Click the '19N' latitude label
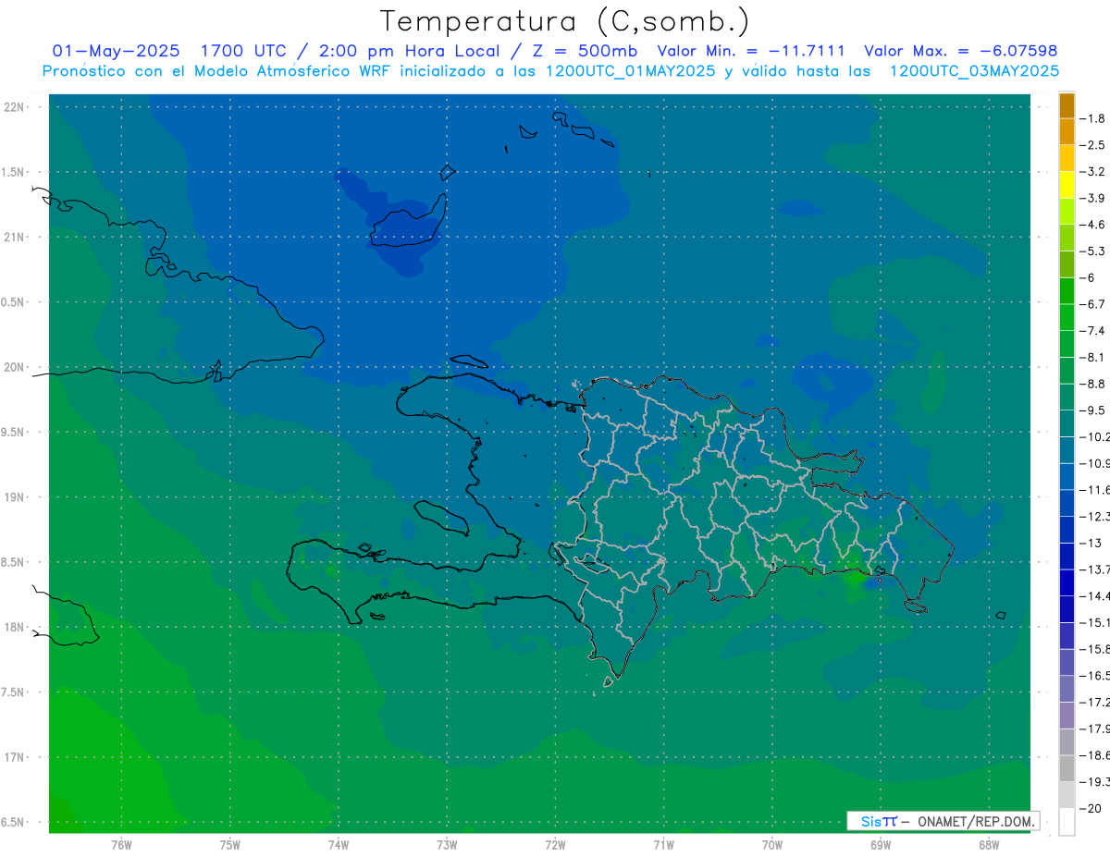Viewport: 1110px width, 857px height. coord(14,497)
